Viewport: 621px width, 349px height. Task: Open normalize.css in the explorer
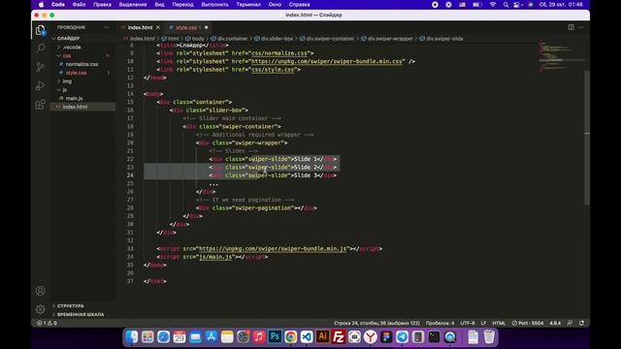pyautogui.click(x=82, y=64)
